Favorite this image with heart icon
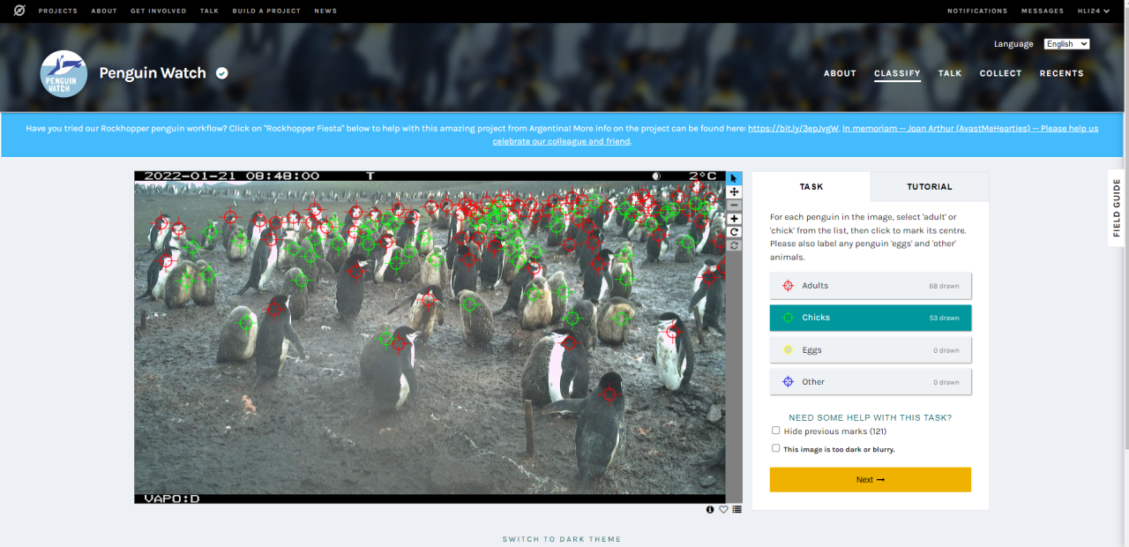This screenshot has width=1129, height=547. 723,509
